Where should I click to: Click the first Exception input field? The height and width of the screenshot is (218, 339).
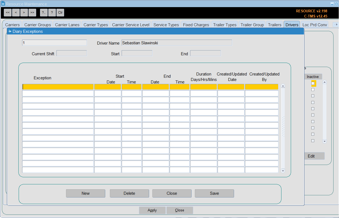coord(58,87)
